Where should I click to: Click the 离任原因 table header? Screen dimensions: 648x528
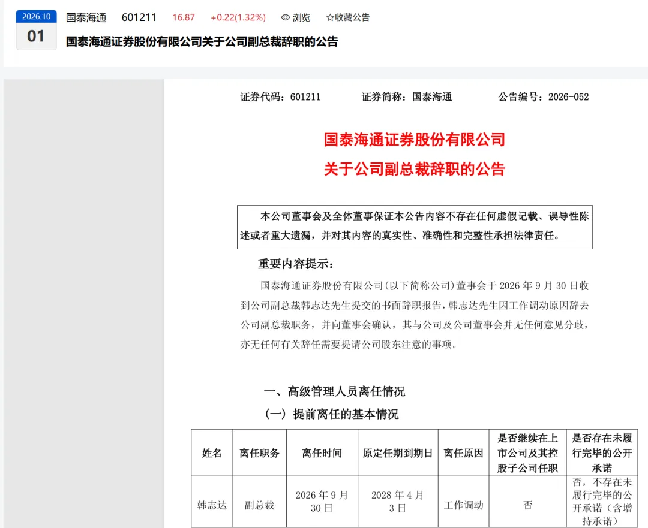pyautogui.click(x=463, y=453)
